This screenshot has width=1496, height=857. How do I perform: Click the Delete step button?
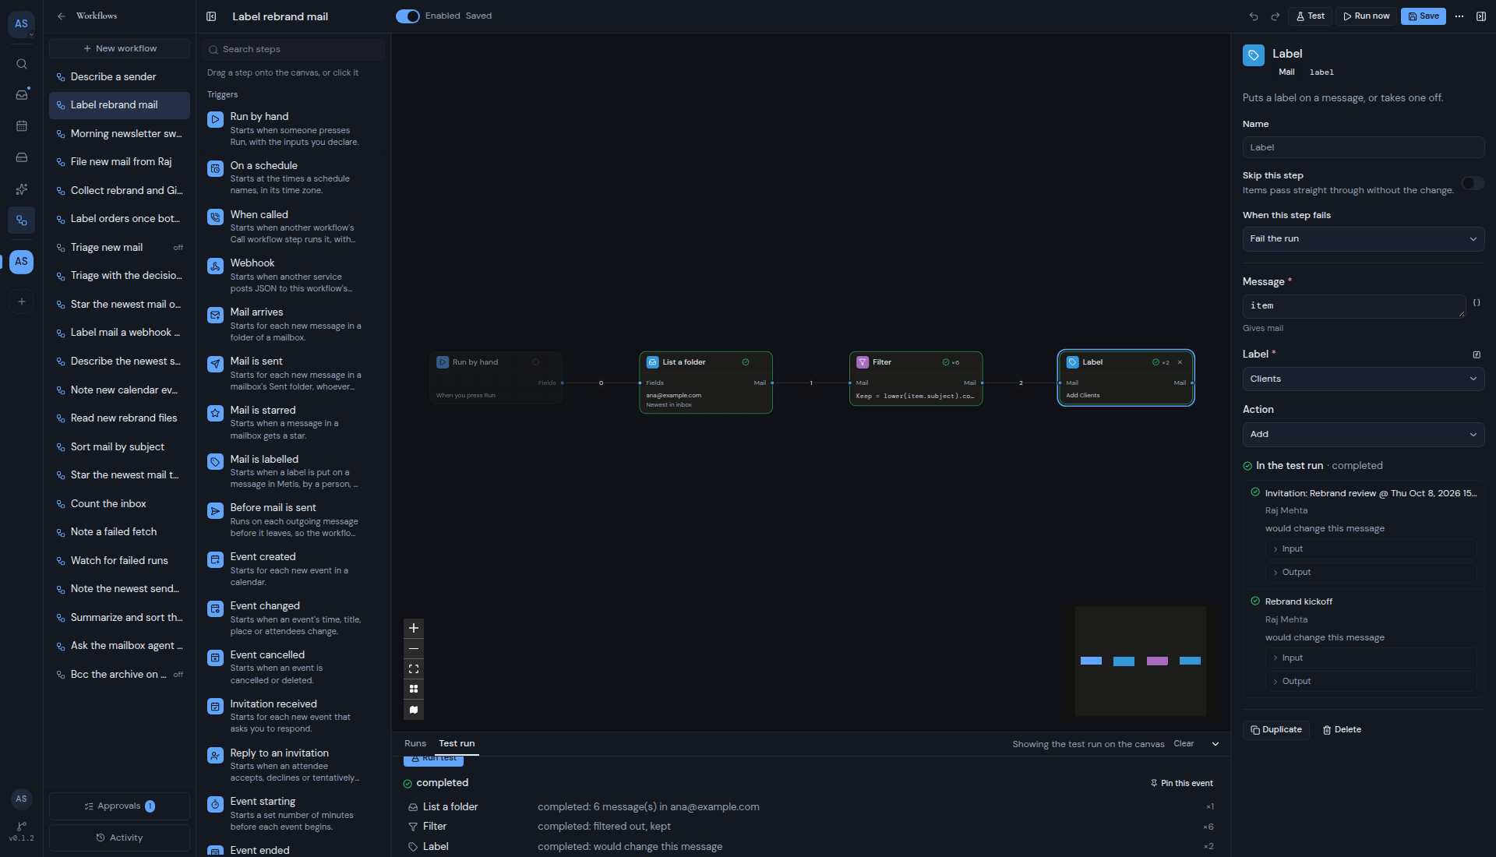coord(1342,730)
